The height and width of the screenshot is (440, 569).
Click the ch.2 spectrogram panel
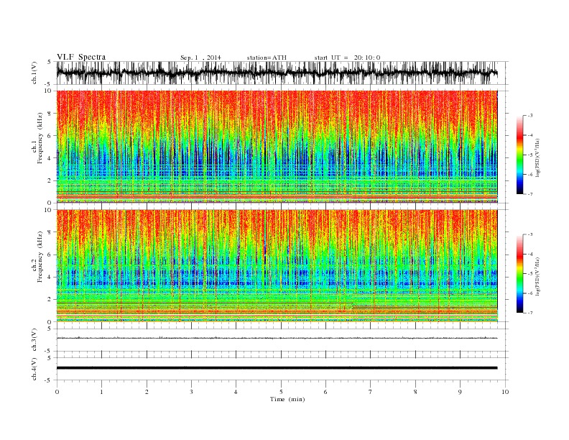point(277,265)
